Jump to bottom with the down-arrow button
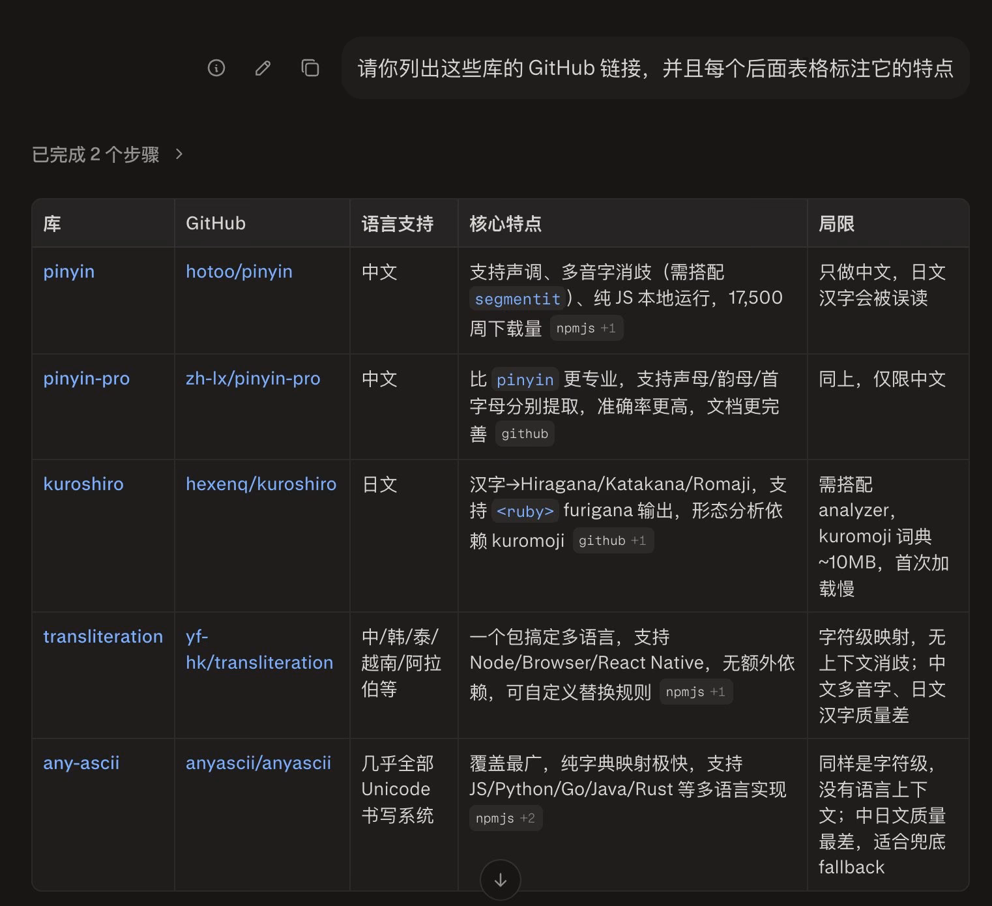 point(500,880)
